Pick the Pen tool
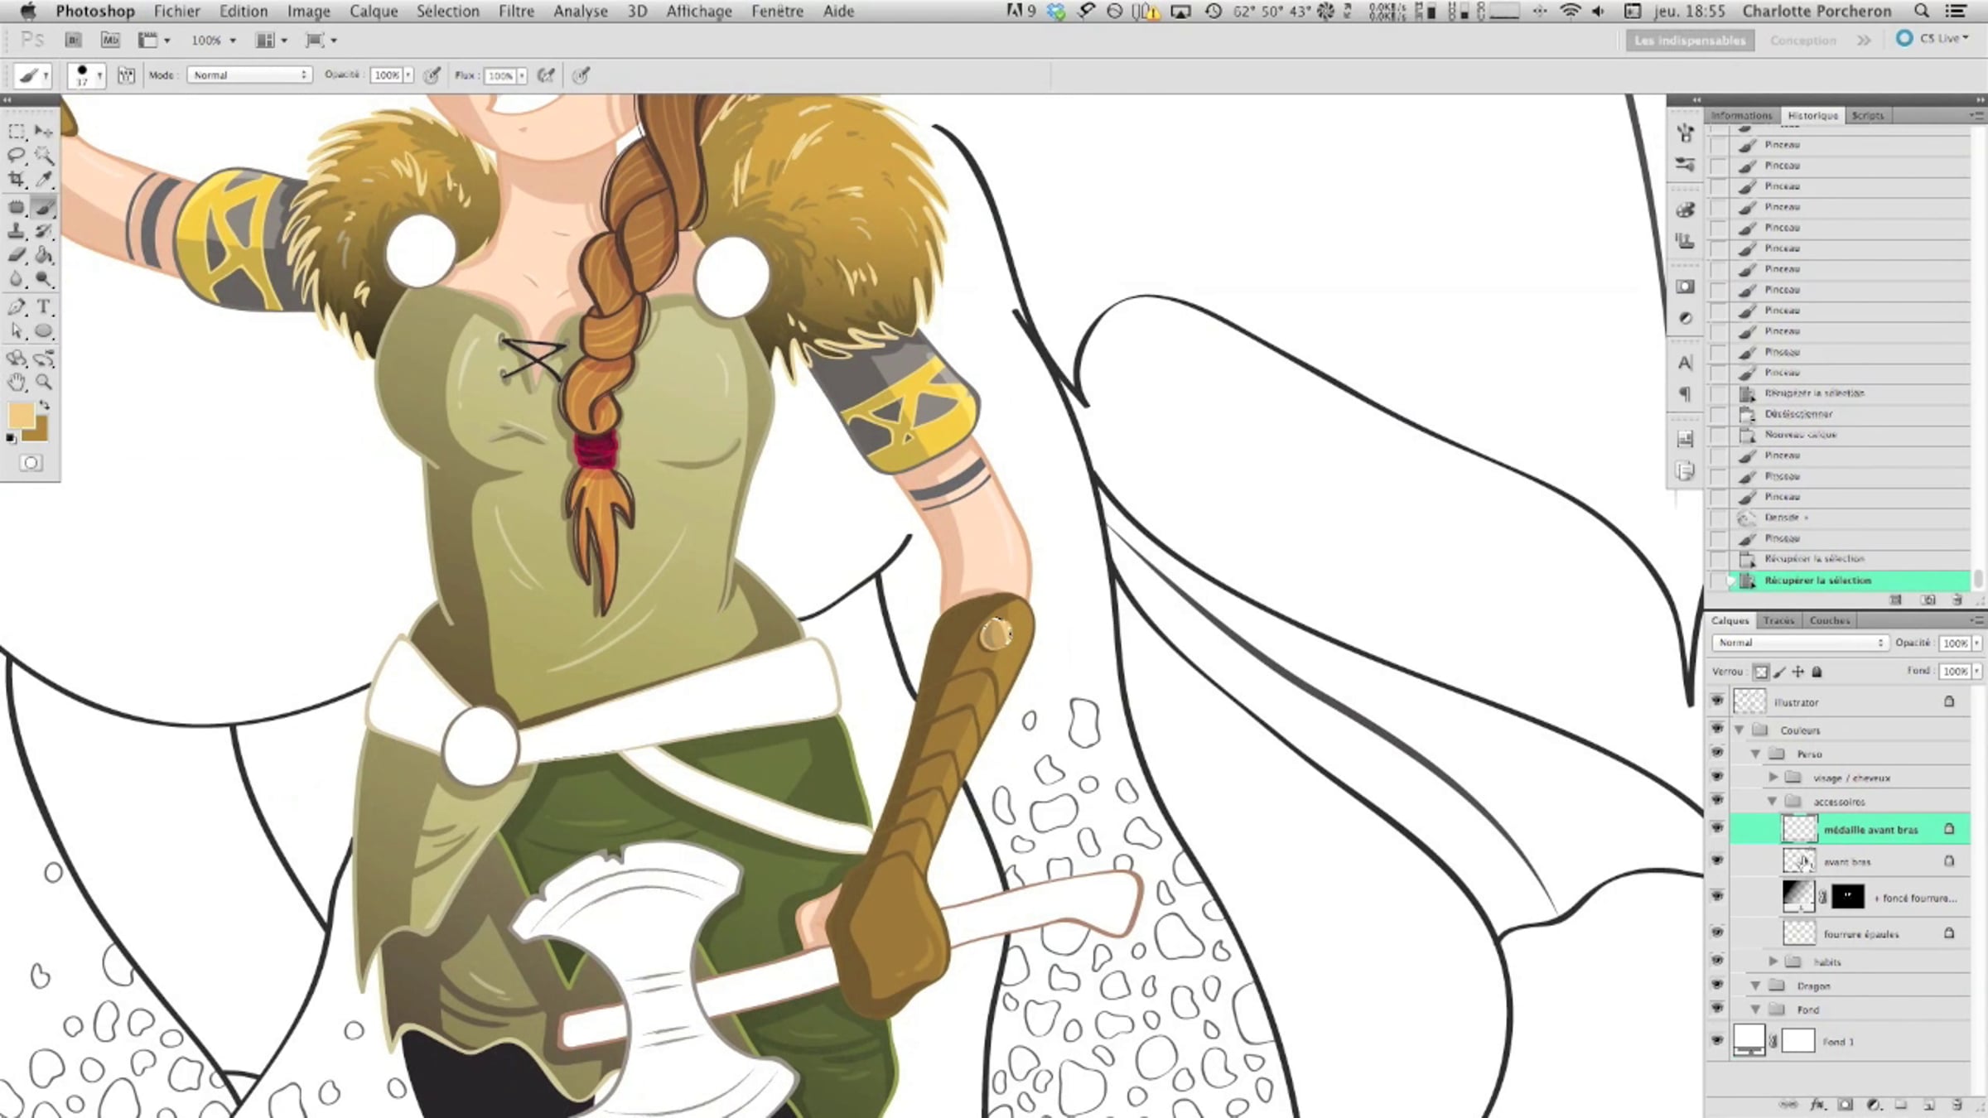The height and width of the screenshot is (1118, 1988). click(17, 307)
